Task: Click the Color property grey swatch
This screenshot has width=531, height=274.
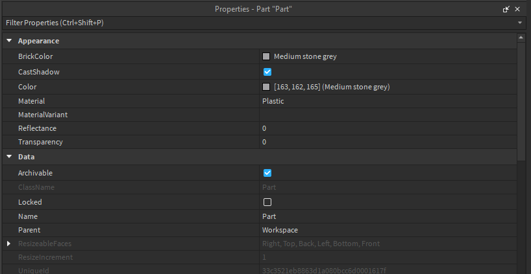Action: coord(266,87)
